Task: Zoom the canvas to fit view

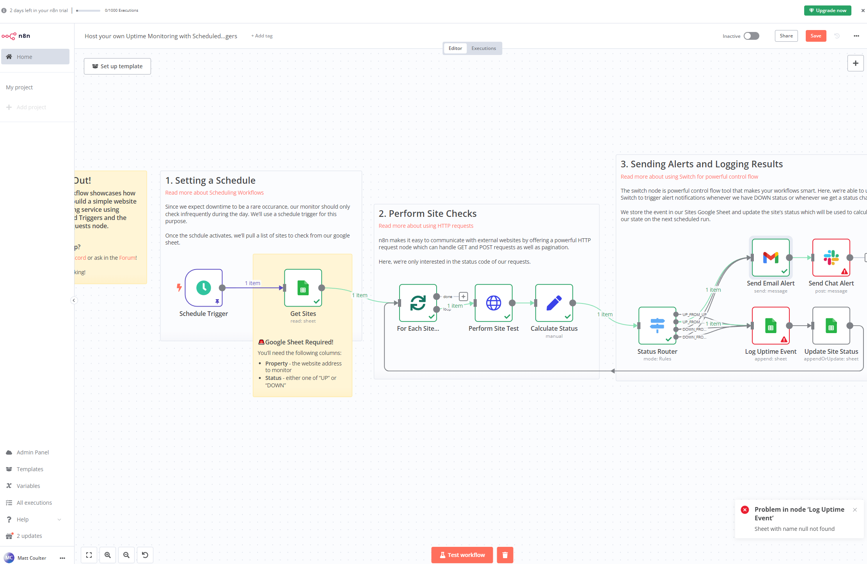Action: pos(89,555)
